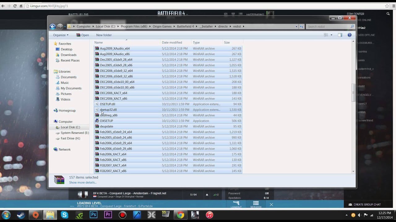Select FEB2007_XACT_x86 archive
The image size is (396, 222).
168,171
